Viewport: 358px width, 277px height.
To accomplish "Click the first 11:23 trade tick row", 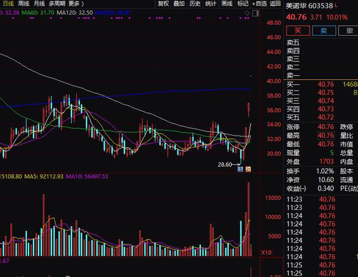I will (321, 199).
